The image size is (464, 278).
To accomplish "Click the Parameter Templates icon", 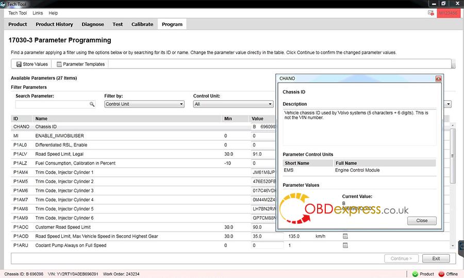I will 59,64.
